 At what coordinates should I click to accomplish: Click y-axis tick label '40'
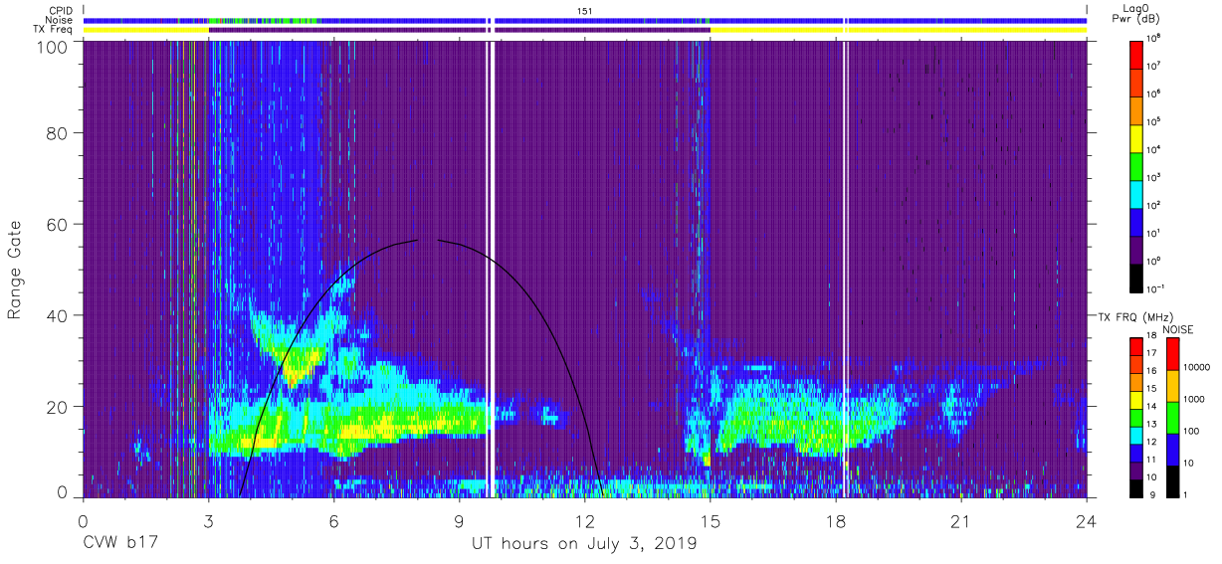[x=57, y=315]
